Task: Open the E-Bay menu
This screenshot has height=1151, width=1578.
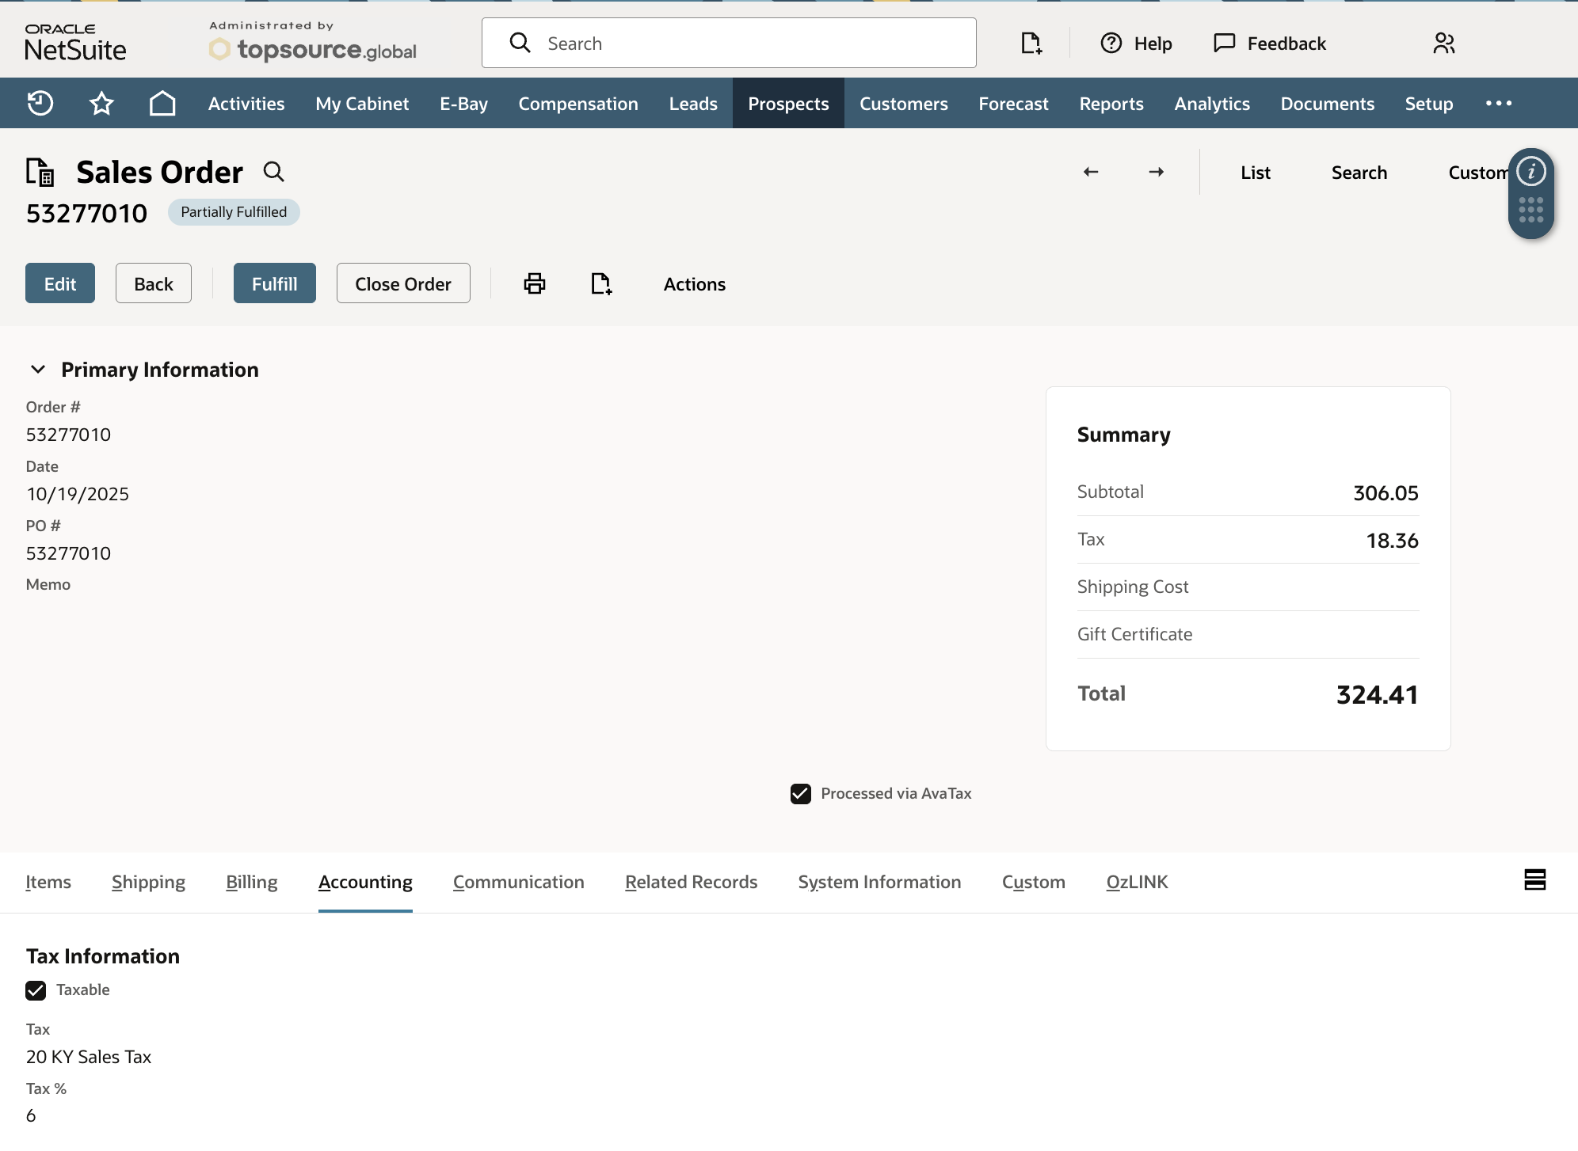Action: click(463, 104)
